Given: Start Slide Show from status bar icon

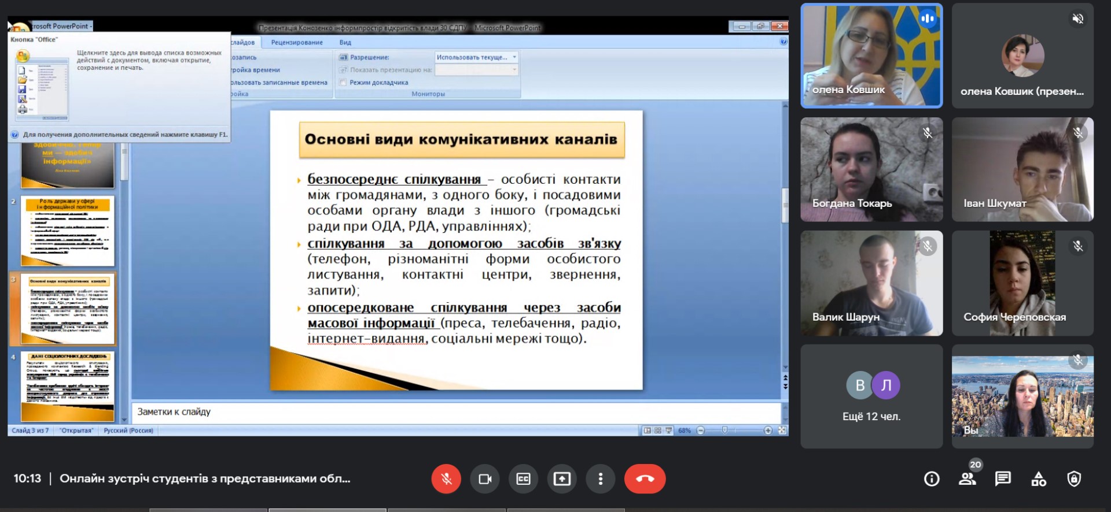Looking at the screenshot, I should (x=668, y=431).
